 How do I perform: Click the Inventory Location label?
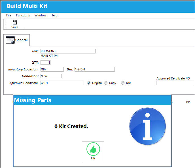point(23,69)
